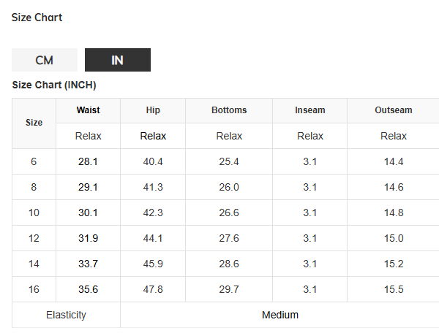Click the Waist column header
This screenshot has height=333, width=439.
click(x=88, y=110)
